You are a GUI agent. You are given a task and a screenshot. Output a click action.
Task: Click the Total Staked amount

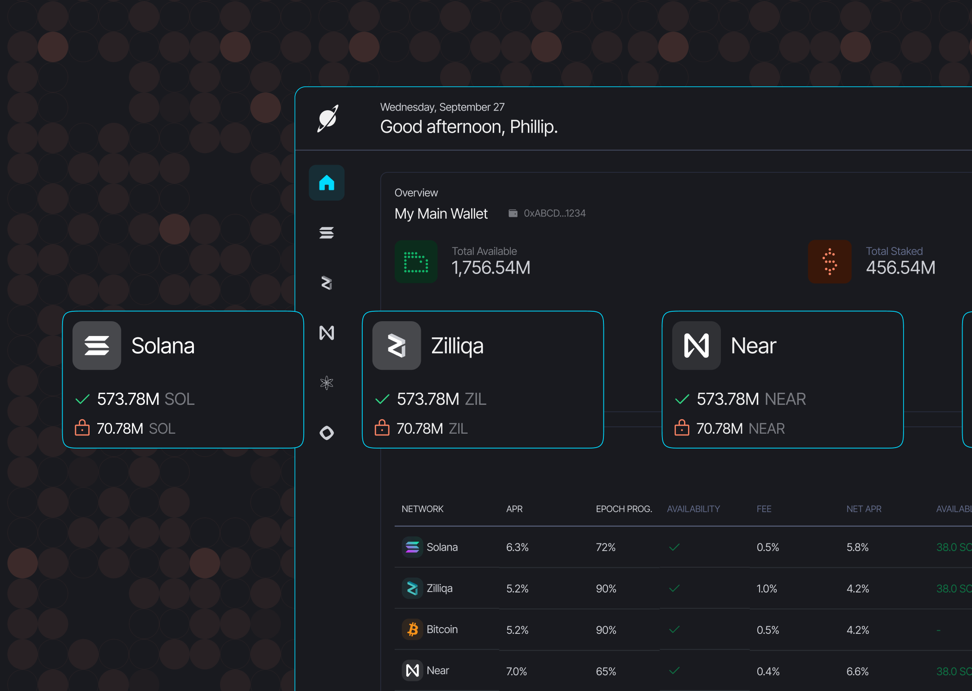tap(900, 268)
